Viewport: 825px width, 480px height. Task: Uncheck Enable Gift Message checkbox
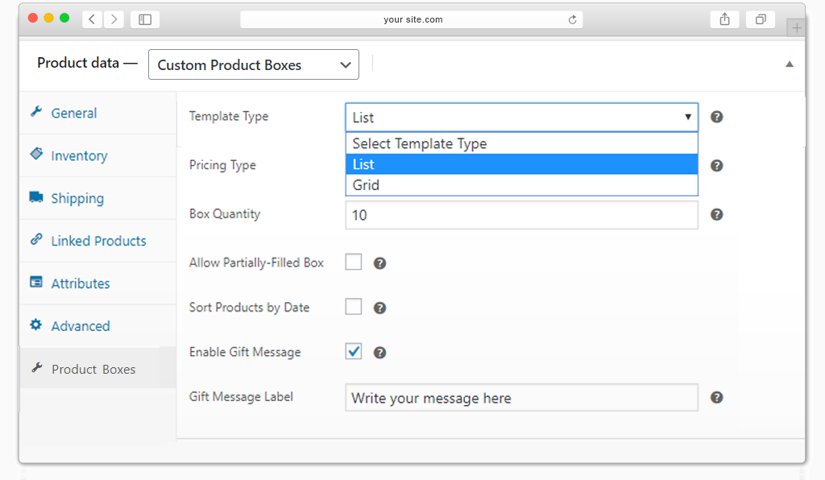354,351
